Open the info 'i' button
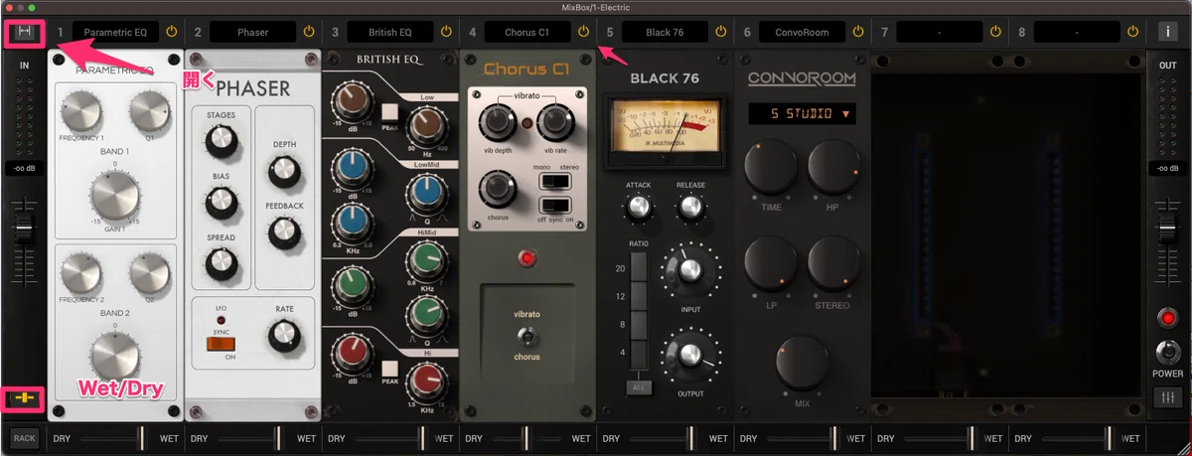The height and width of the screenshot is (456, 1192). pos(1168,32)
